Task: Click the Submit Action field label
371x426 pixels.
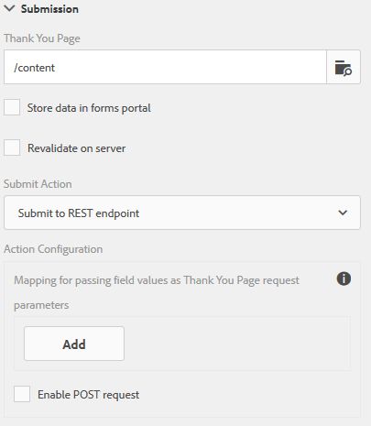Action: pyautogui.click(x=38, y=184)
